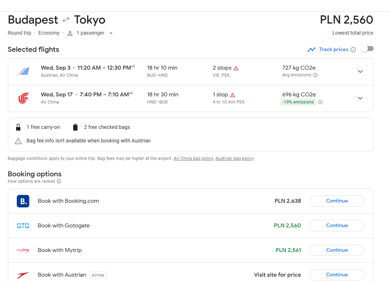Viewport: 390px width, 282px height.
Task: Click the "18 hr 10 min" duration
Action: 162,68
